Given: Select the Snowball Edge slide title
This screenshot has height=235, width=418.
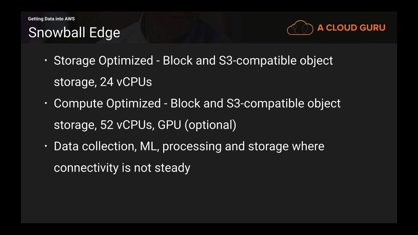Looking at the screenshot, I should pyautogui.click(x=74, y=33).
